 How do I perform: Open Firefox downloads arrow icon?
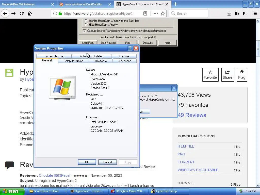click(x=229, y=13)
